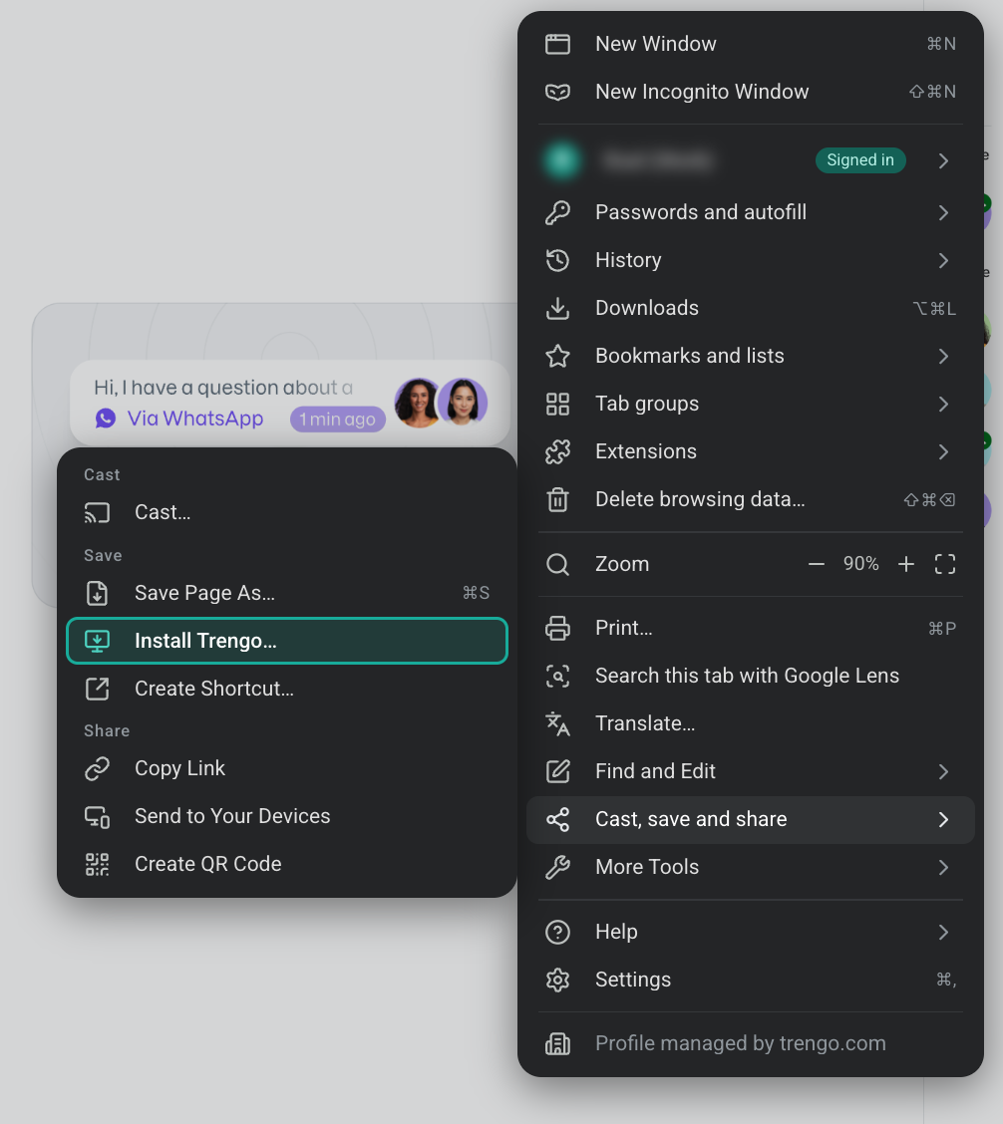Click the key icon for passwords
Screen dimensions: 1003x1124
[x=557, y=212]
